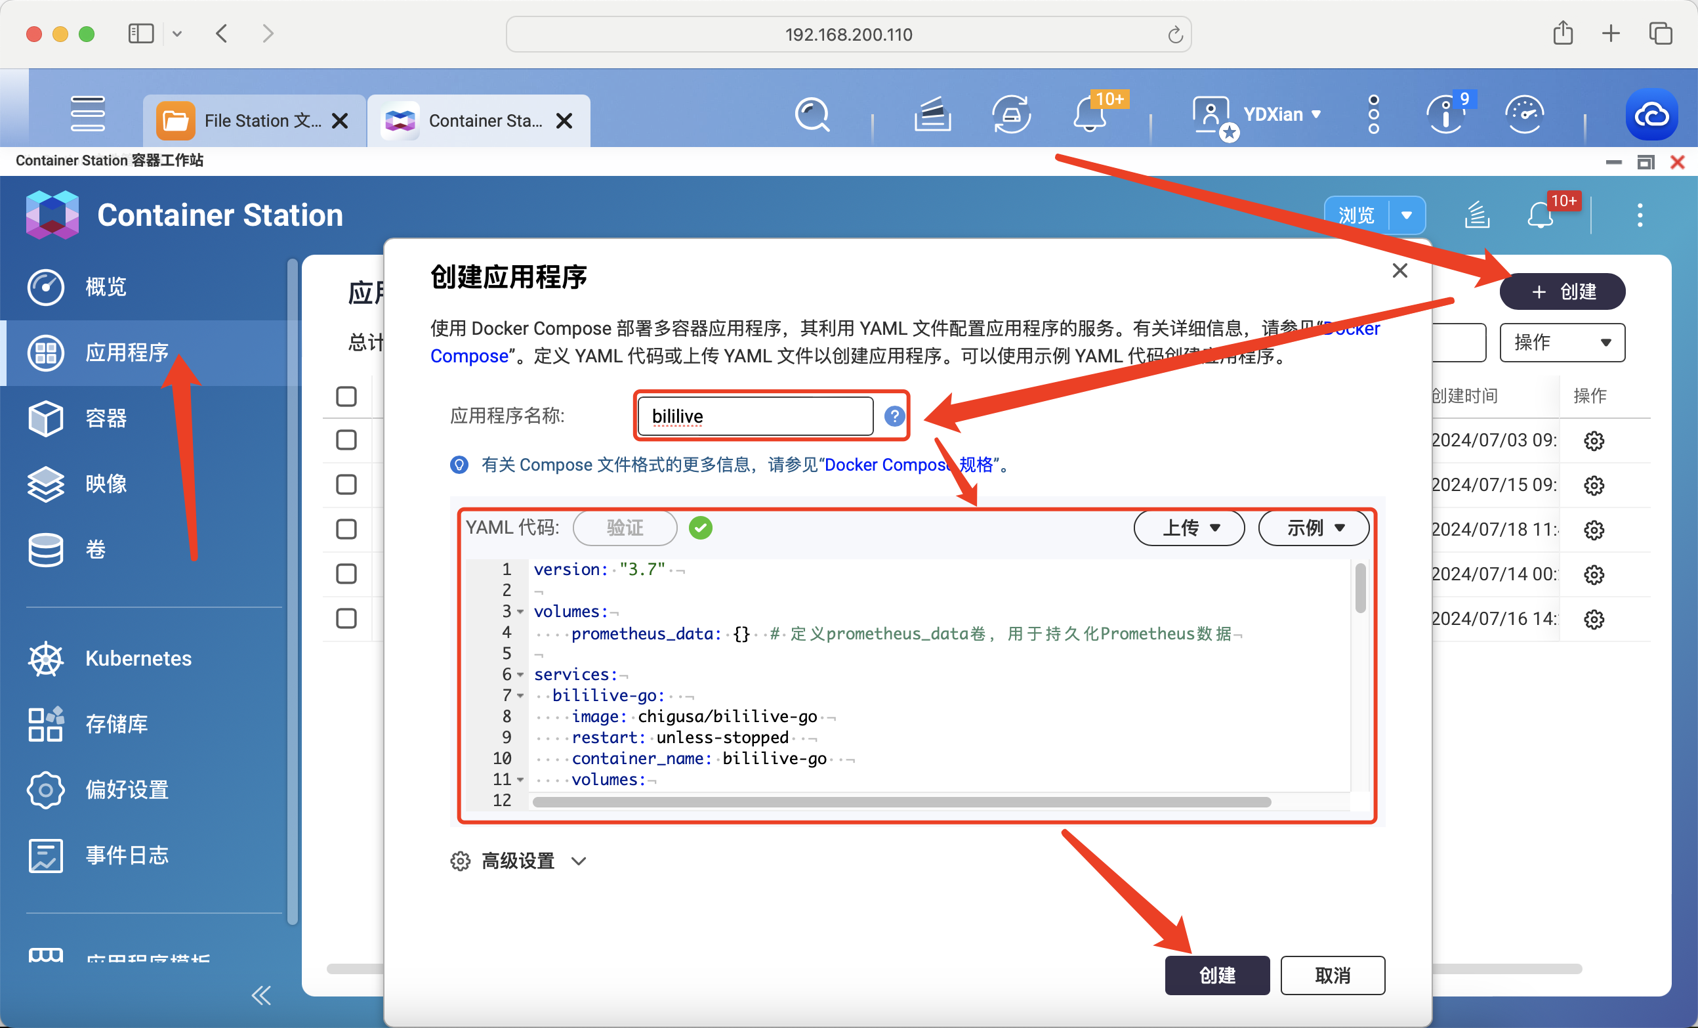Screen dimensions: 1698x1028
Task: Open the dashboard gauge icon in top bar
Action: pyautogui.click(x=1523, y=114)
